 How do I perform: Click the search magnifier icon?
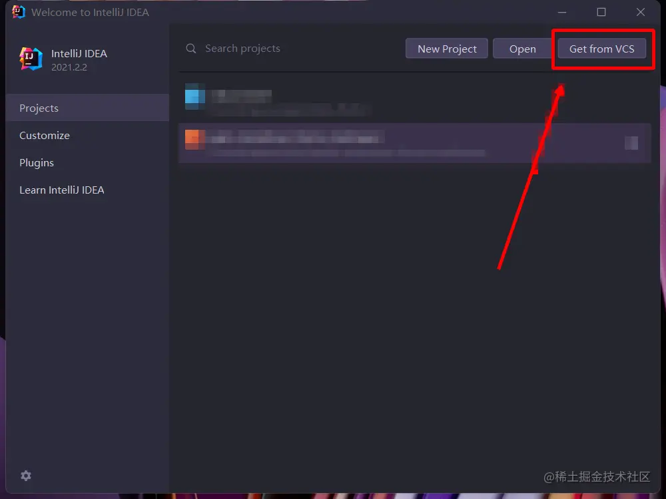tap(191, 49)
